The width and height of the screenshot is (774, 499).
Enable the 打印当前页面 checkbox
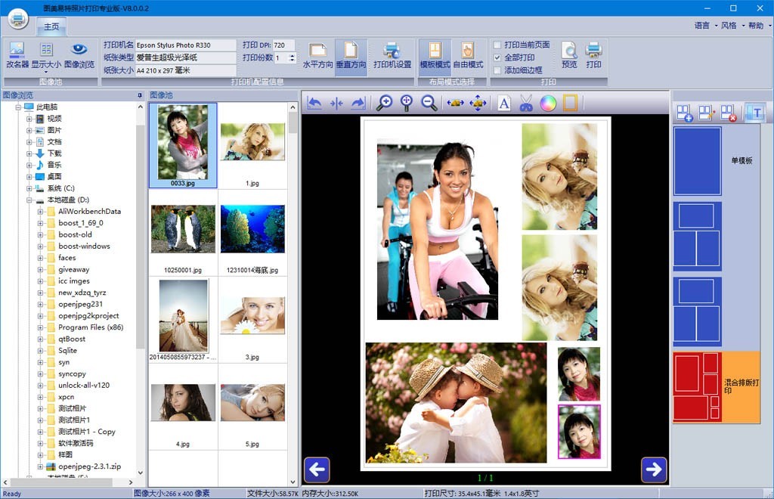pyautogui.click(x=497, y=45)
